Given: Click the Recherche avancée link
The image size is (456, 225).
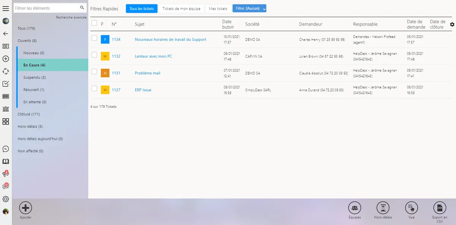Looking at the screenshot, I should click(71, 17).
